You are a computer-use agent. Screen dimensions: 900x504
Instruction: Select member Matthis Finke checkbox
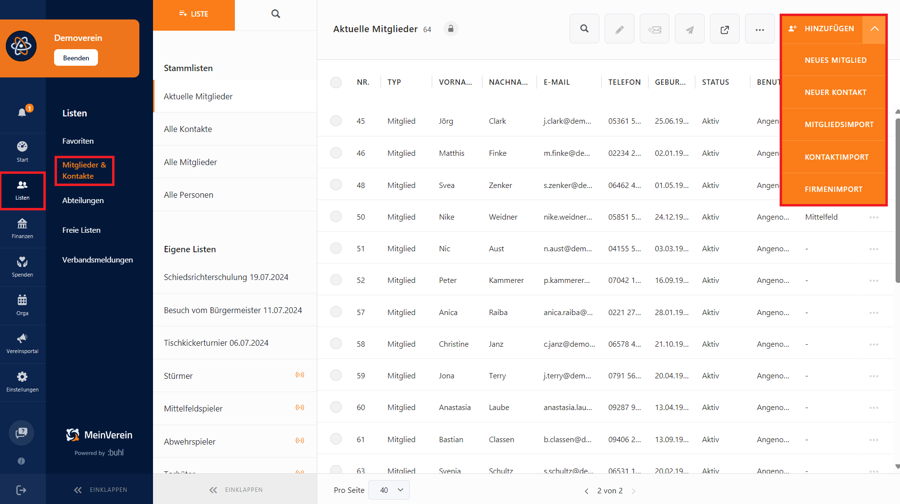pos(336,153)
